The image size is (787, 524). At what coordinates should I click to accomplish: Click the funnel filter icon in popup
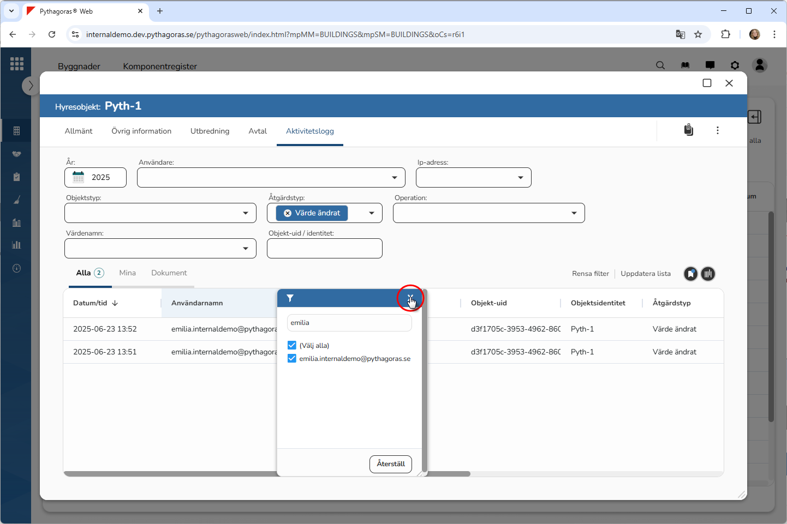pos(290,298)
